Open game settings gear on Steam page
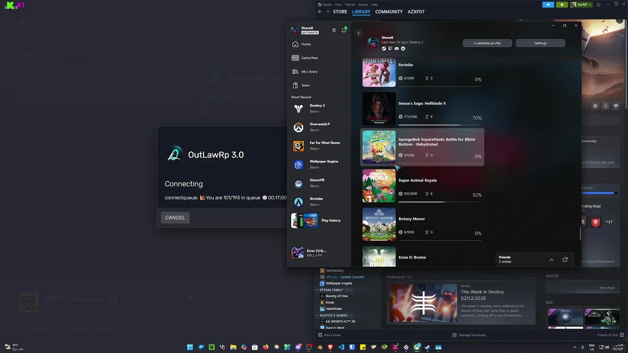Screen dimensions: 628x353 tap(595, 106)
